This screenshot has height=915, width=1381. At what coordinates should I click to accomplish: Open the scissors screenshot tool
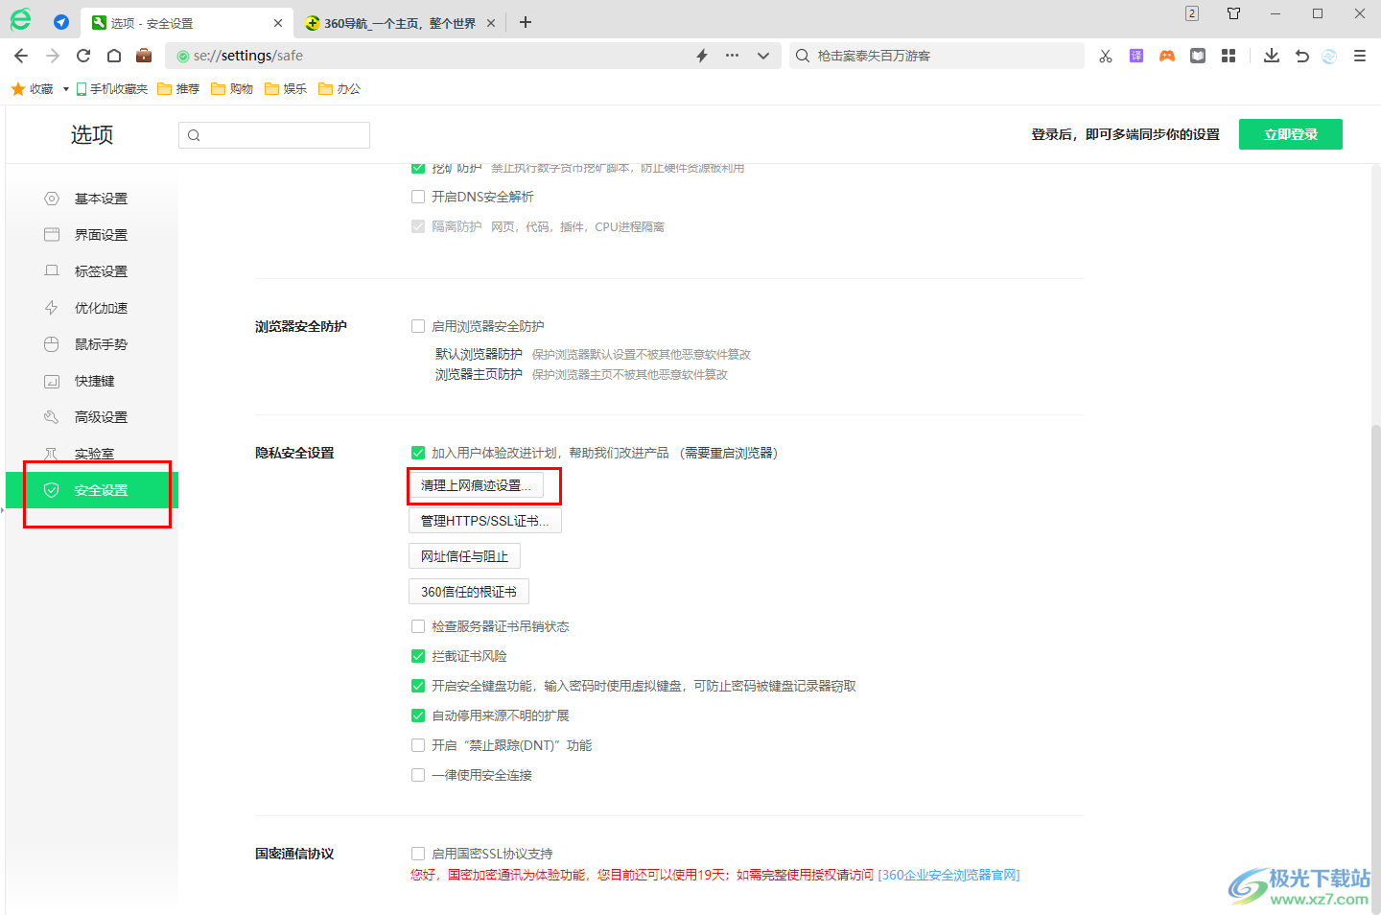point(1106,56)
